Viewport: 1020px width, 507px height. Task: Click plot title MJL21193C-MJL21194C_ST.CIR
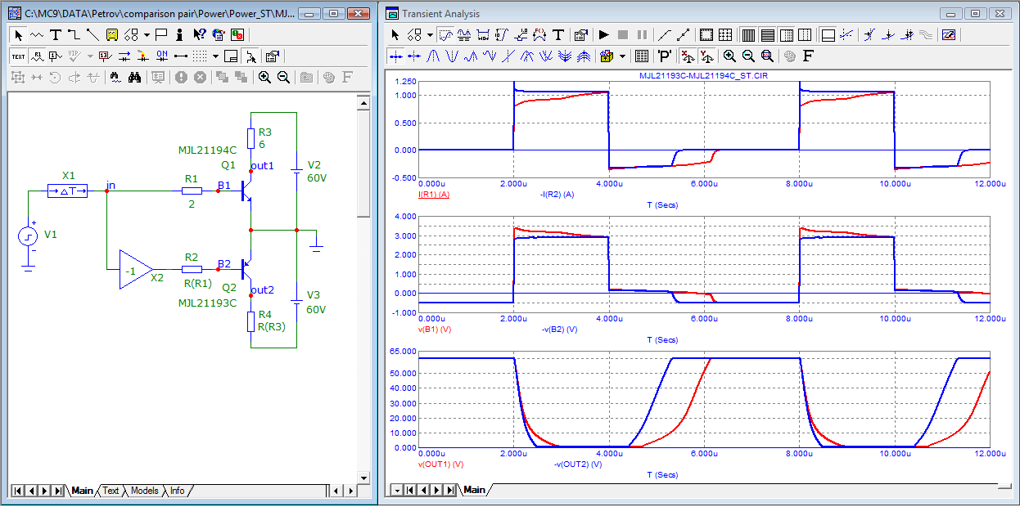(703, 75)
